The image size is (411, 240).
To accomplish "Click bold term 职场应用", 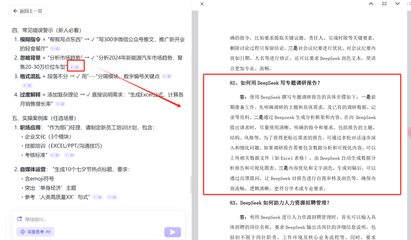I will click(x=30, y=127).
